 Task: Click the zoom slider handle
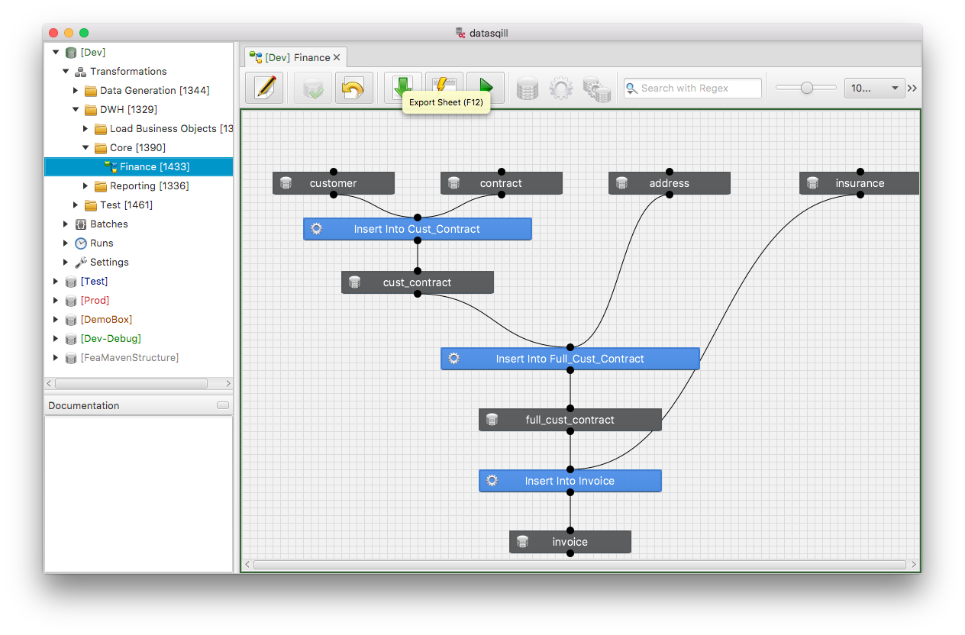click(806, 89)
